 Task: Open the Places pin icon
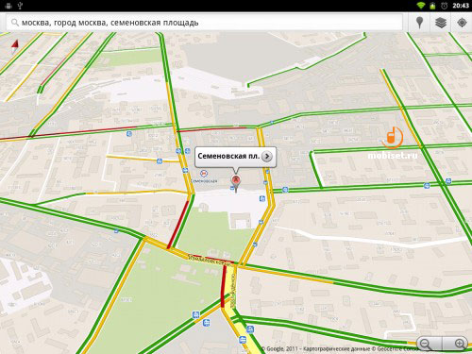(419, 23)
